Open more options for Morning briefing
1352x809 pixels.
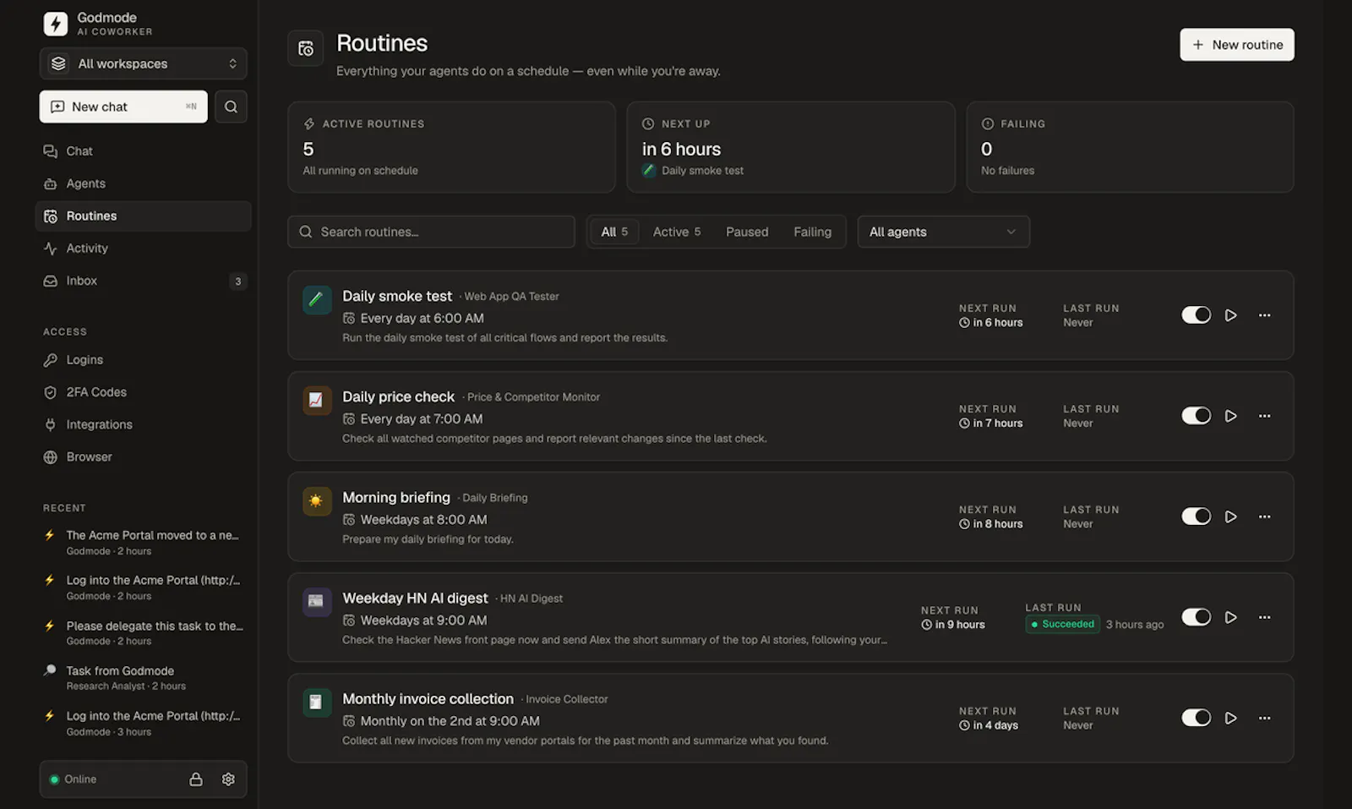(1264, 517)
